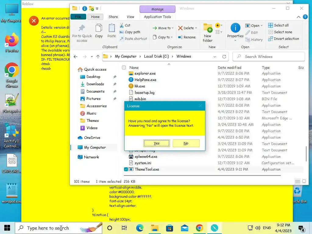The width and height of the screenshot is (312, 234).
Task: Click Invert selection in the ribbon
Action: [x=284, y=39]
